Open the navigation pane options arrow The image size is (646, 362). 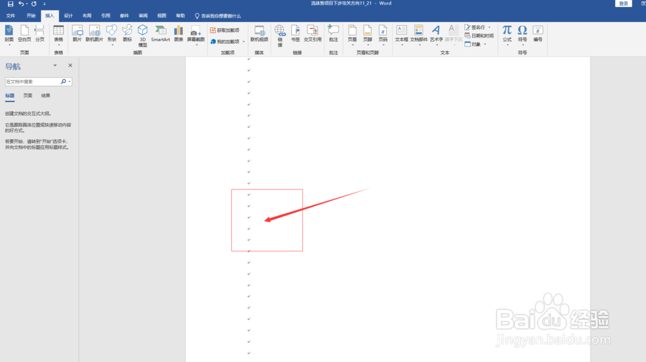coord(55,65)
